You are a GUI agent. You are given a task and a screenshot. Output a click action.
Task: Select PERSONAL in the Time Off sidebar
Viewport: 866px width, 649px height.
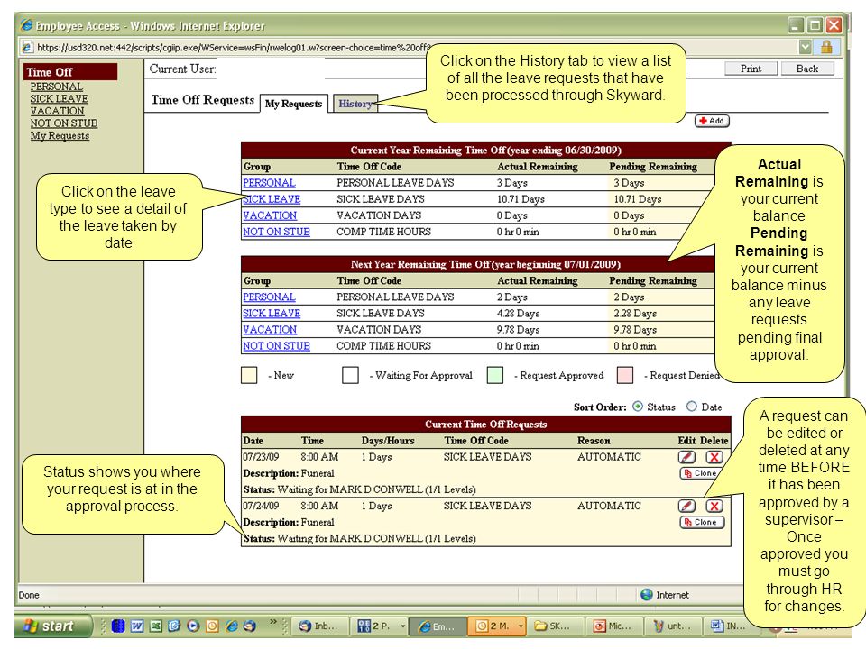[x=56, y=87]
